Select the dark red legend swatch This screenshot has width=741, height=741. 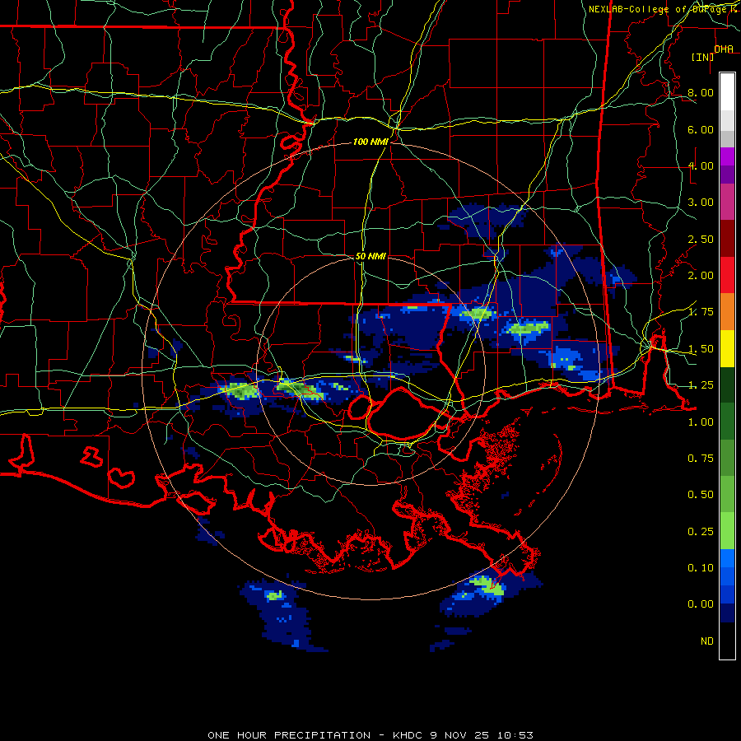[727, 239]
